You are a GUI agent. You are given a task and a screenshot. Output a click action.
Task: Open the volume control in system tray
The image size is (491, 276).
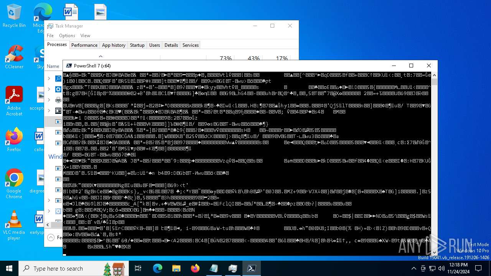(x=441, y=268)
